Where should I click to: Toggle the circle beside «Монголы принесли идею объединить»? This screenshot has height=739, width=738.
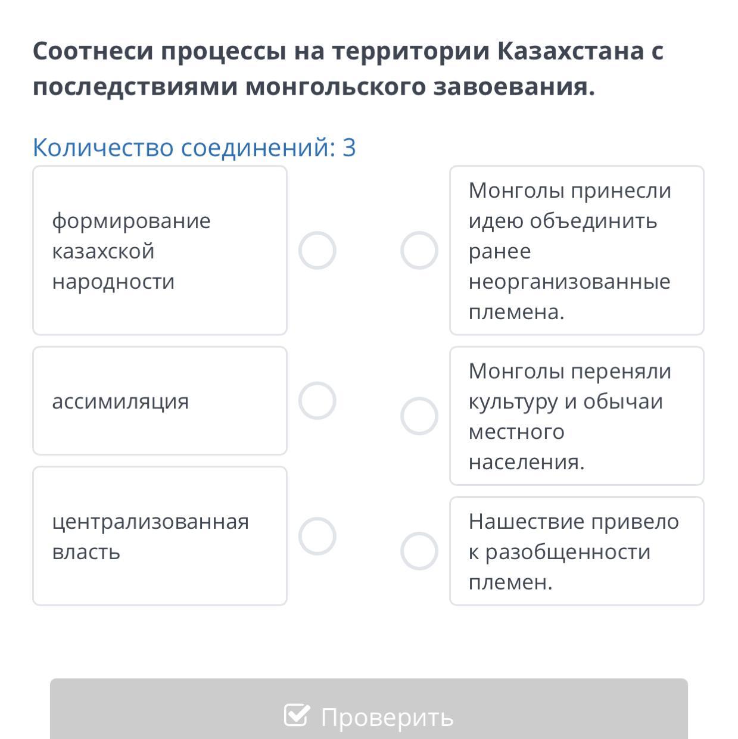419,251
